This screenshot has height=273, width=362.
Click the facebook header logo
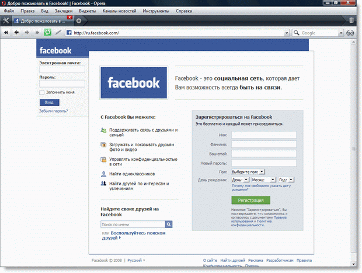pyautogui.click(x=55, y=50)
